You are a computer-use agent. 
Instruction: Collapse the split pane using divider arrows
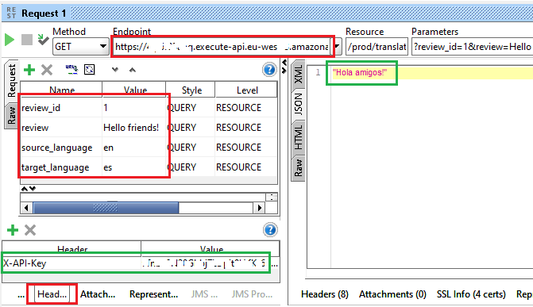click(x=284, y=66)
